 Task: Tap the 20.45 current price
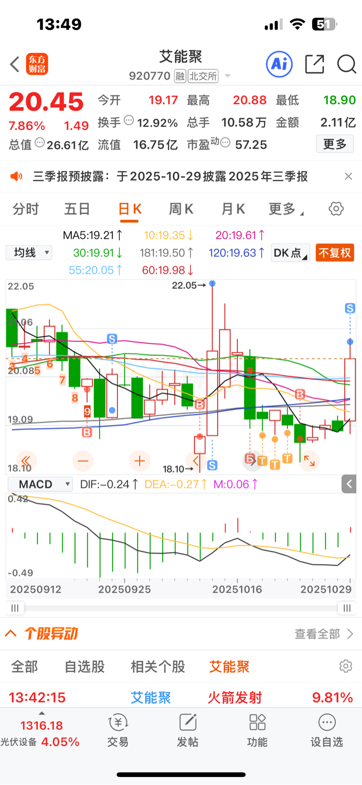tap(46, 102)
